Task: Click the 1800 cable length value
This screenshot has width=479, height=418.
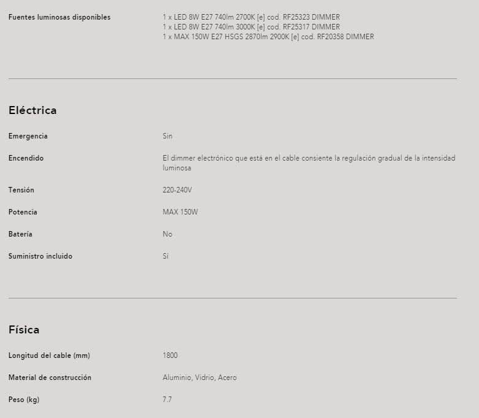Action: point(170,355)
